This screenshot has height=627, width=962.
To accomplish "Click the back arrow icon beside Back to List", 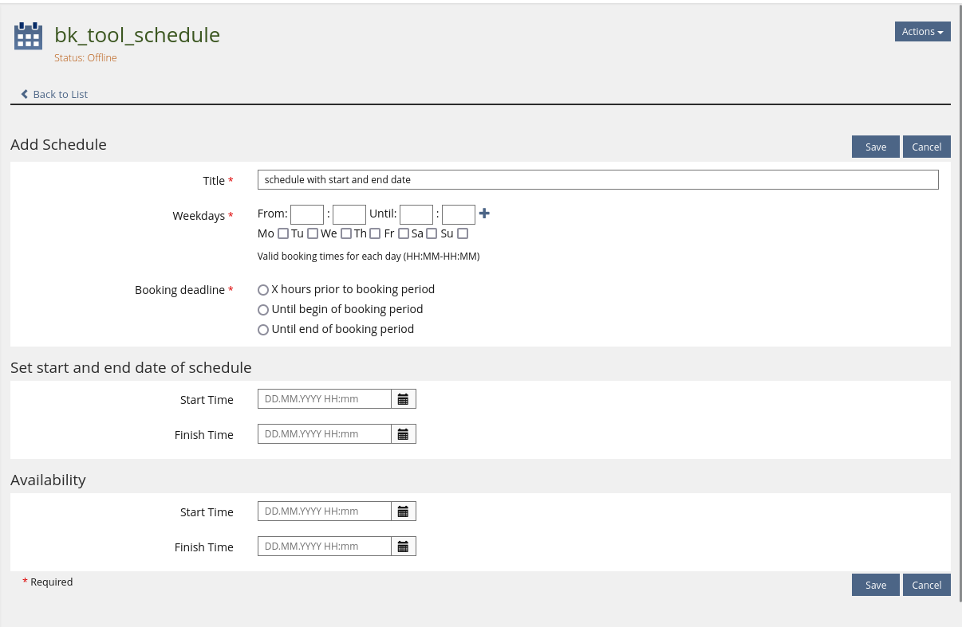I will pos(25,94).
